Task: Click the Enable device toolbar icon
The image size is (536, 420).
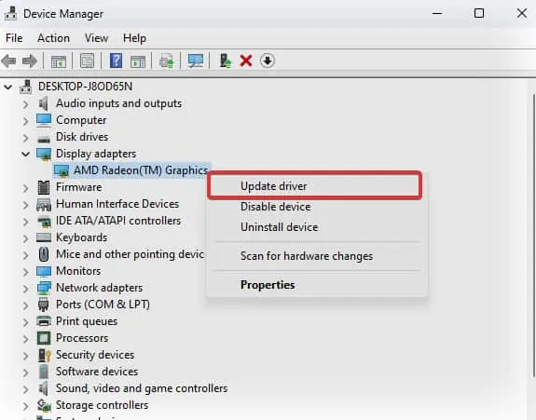Action: [226, 61]
